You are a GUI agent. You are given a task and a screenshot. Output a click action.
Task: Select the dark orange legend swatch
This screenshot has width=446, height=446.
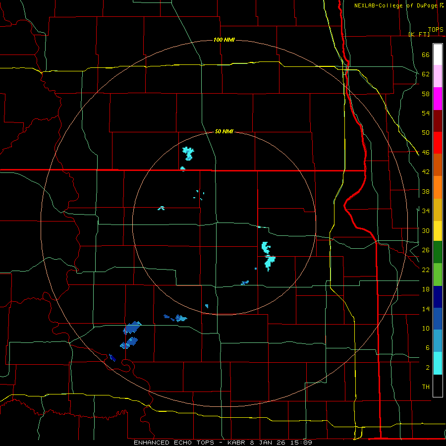click(438, 165)
